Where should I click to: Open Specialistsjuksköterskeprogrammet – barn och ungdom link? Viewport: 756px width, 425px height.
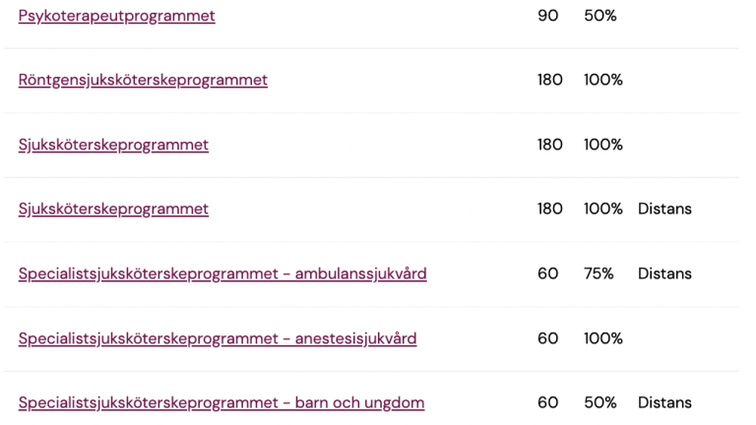[221, 402]
